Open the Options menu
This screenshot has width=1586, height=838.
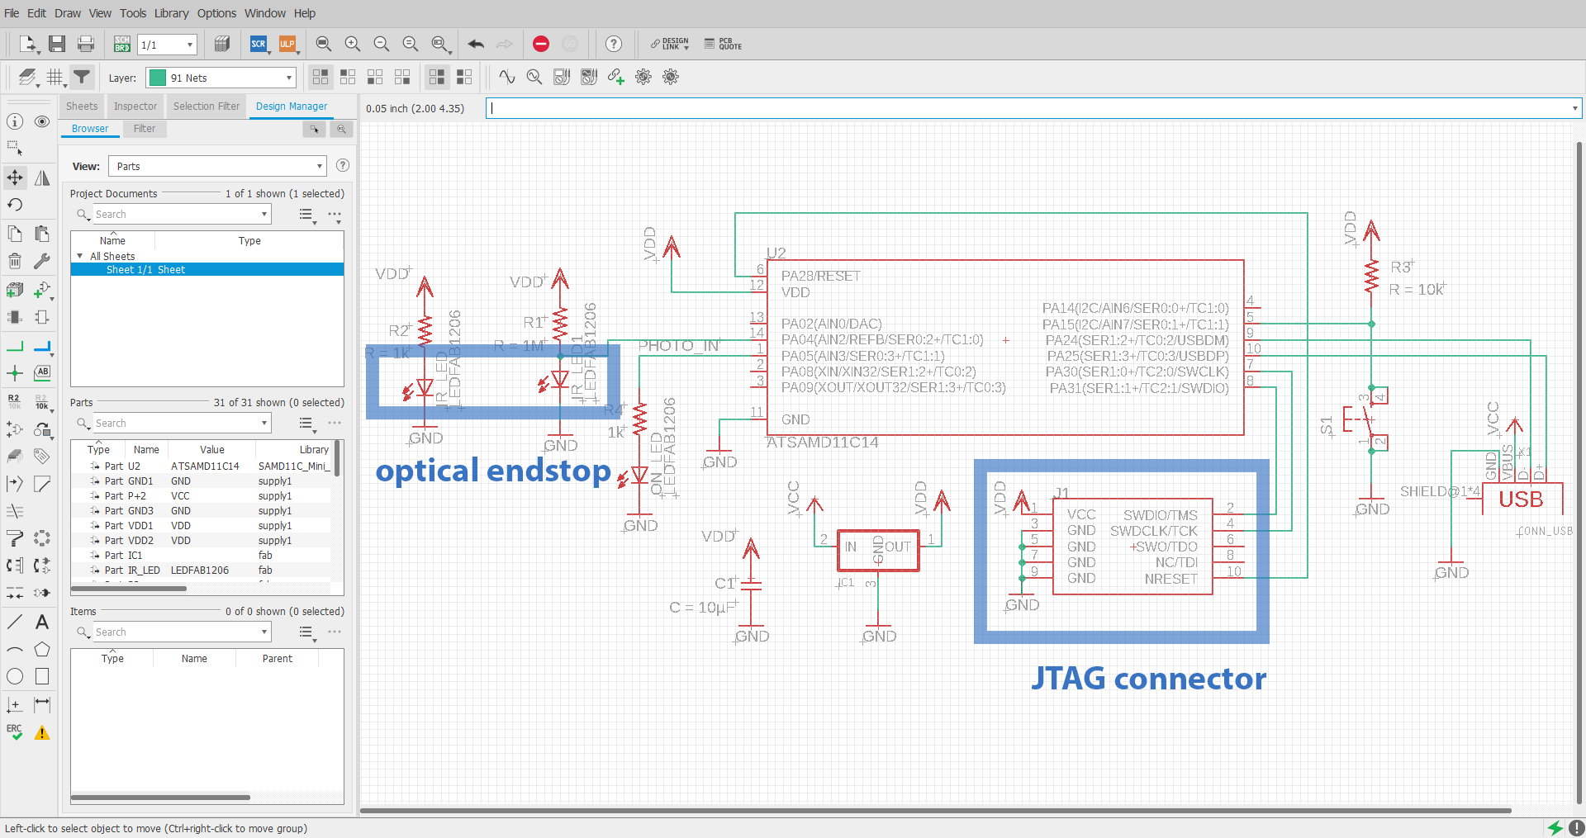pos(216,13)
